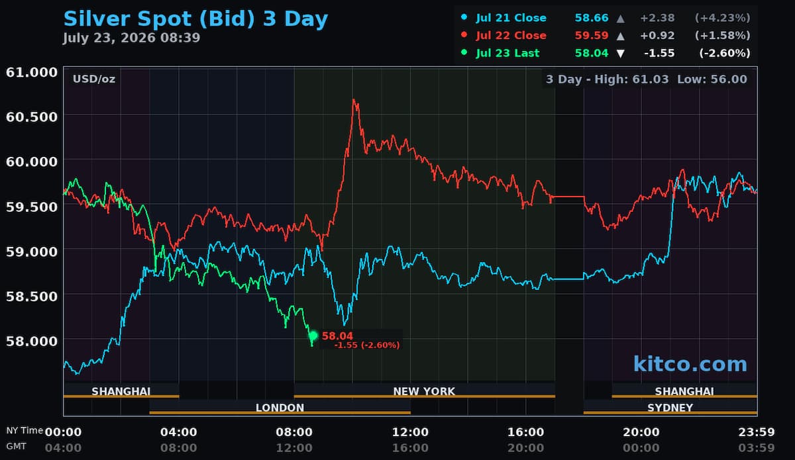Screen dimensions: 795x460
Task: Click the Jul 22 Close legend label
Action: tap(511, 35)
